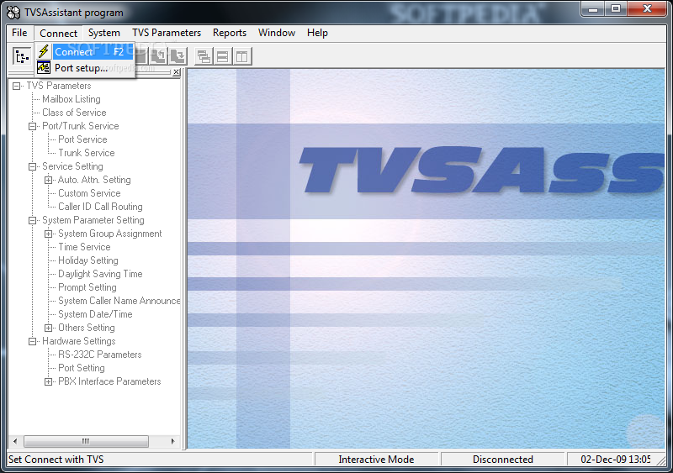
Task: Select Mailbox Listing in the tree
Action: pyautogui.click(x=72, y=99)
